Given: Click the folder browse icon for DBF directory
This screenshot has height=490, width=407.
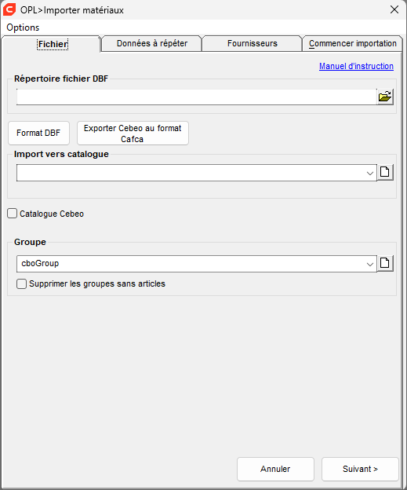Looking at the screenshot, I should (x=385, y=97).
